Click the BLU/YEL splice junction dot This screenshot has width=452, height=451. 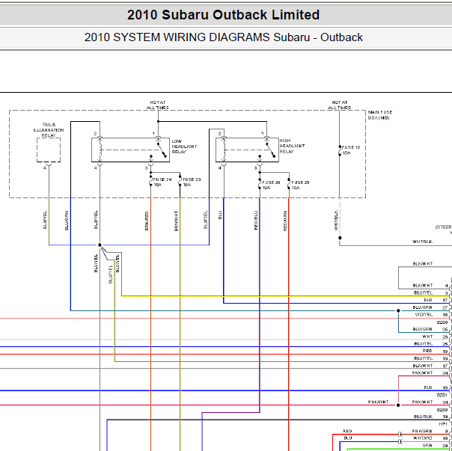[x=100, y=245]
